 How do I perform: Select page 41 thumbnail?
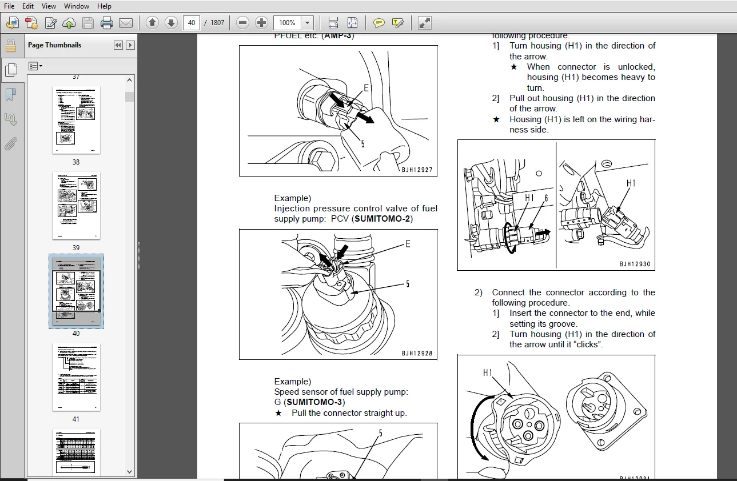(x=76, y=377)
